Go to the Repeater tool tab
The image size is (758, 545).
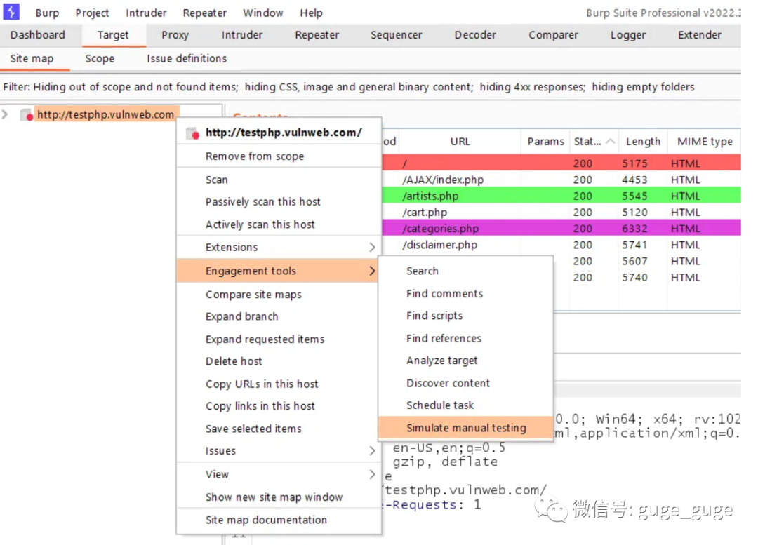pyautogui.click(x=317, y=35)
